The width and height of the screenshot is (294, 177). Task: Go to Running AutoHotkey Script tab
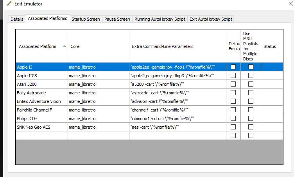tap(160, 19)
